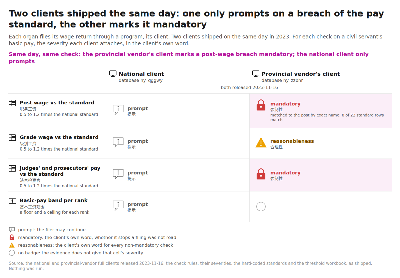Click the monitor icon beside National client
The height and width of the screenshot is (278, 400).
(113, 74)
